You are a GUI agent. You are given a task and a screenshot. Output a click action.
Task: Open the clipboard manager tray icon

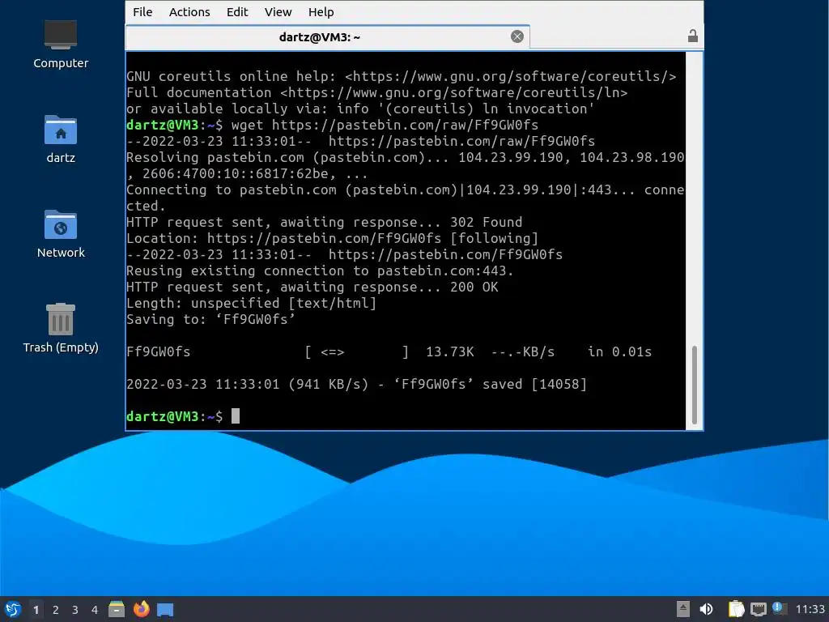pyautogui.click(x=736, y=609)
